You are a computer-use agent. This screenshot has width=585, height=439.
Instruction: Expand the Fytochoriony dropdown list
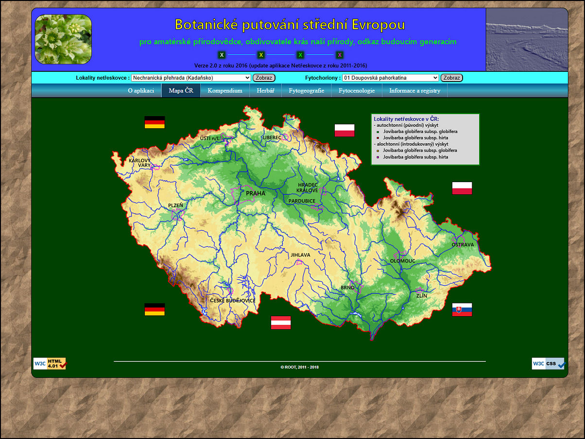click(390, 78)
